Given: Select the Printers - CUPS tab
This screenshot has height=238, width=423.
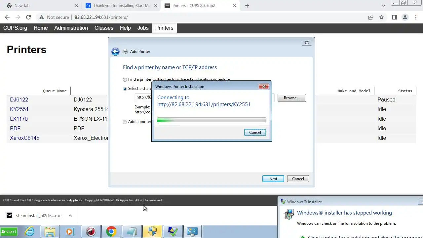Looking at the screenshot, I should (x=200, y=6).
